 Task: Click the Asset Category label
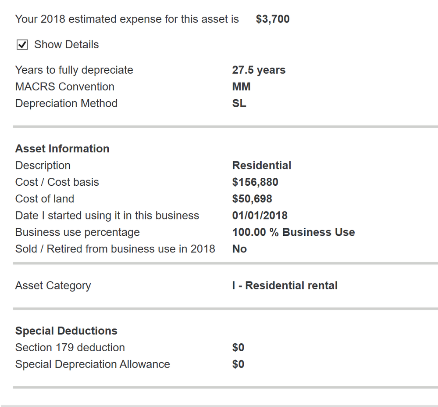(53, 286)
